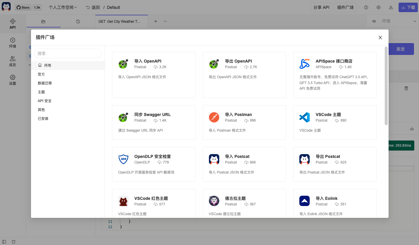Image resolution: width=419 pixels, height=245 pixels.
Task: Click the 导入 Eolink plugin icon
Action: click(305, 201)
